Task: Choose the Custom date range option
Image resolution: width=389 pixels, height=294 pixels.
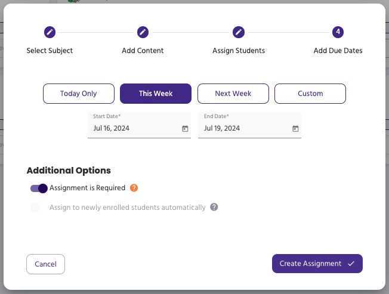Action: coord(310,94)
